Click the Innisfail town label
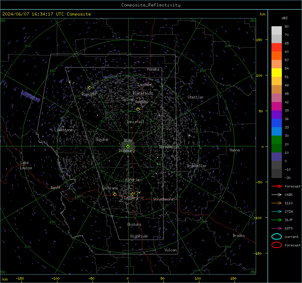Screen dimensions: 302x283 pyautogui.click(x=135, y=122)
